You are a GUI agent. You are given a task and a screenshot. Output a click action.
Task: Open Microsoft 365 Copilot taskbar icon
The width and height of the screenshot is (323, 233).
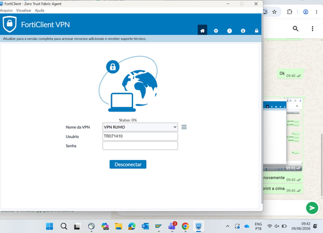(x=105, y=227)
